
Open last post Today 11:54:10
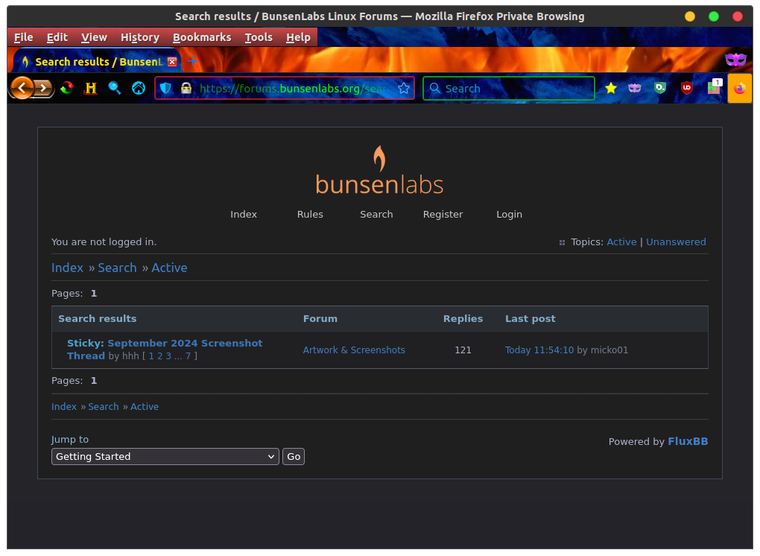539,350
